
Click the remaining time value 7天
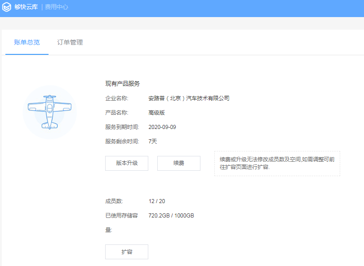[x=153, y=142]
